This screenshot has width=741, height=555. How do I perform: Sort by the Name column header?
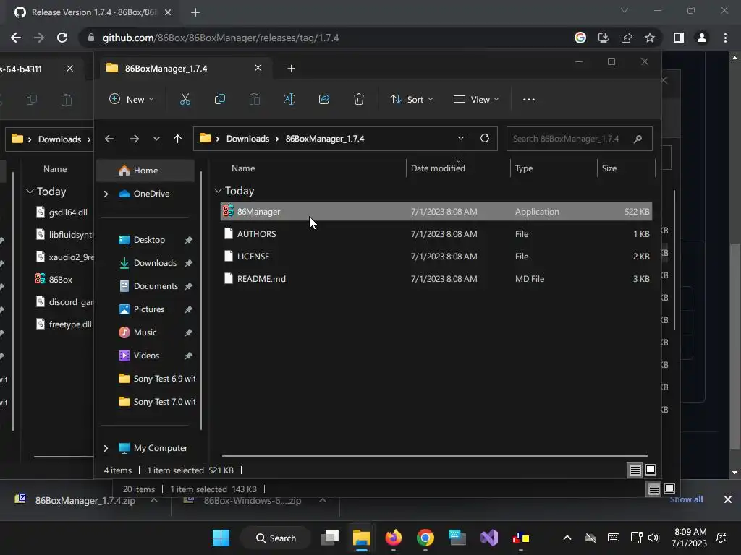coord(243,168)
